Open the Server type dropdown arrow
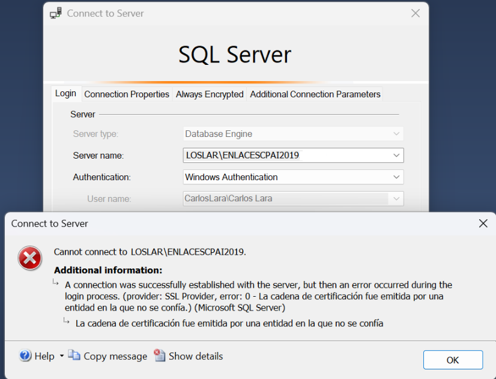This screenshot has width=496, height=379. pyautogui.click(x=396, y=134)
